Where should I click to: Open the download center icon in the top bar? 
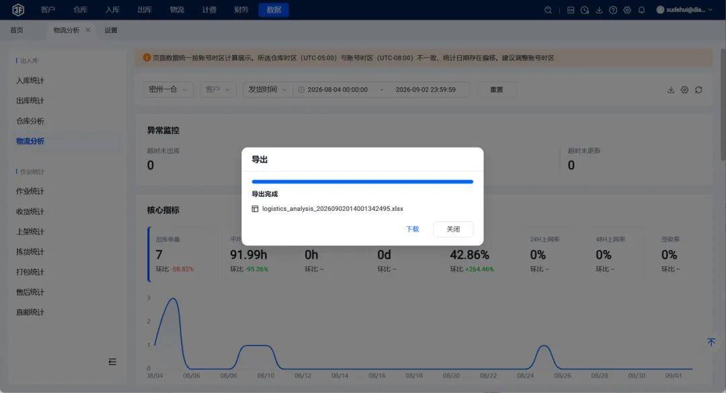click(599, 9)
